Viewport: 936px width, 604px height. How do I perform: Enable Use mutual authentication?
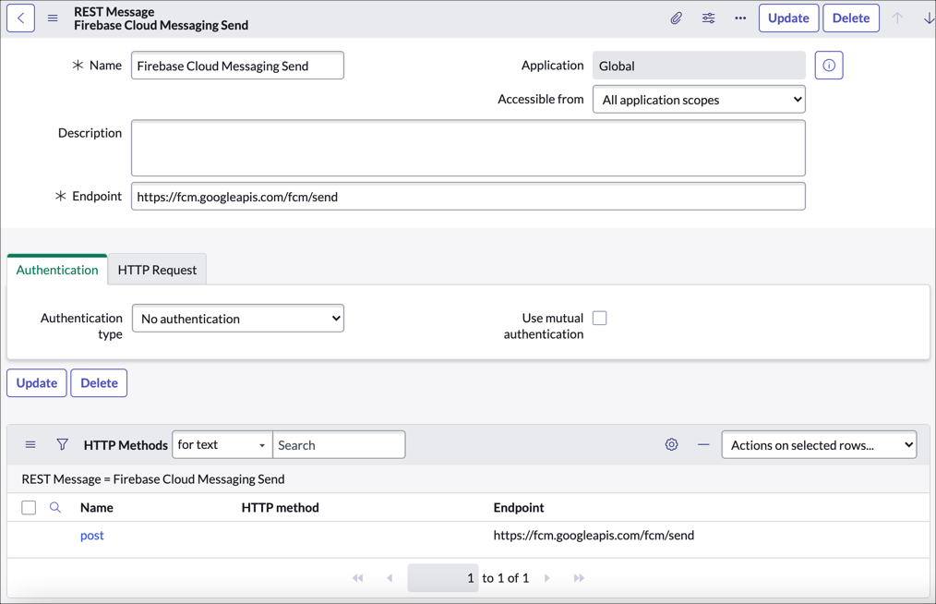[x=599, y=317]
